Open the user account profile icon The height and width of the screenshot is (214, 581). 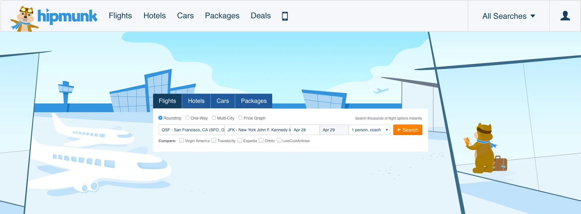point(565,16)
